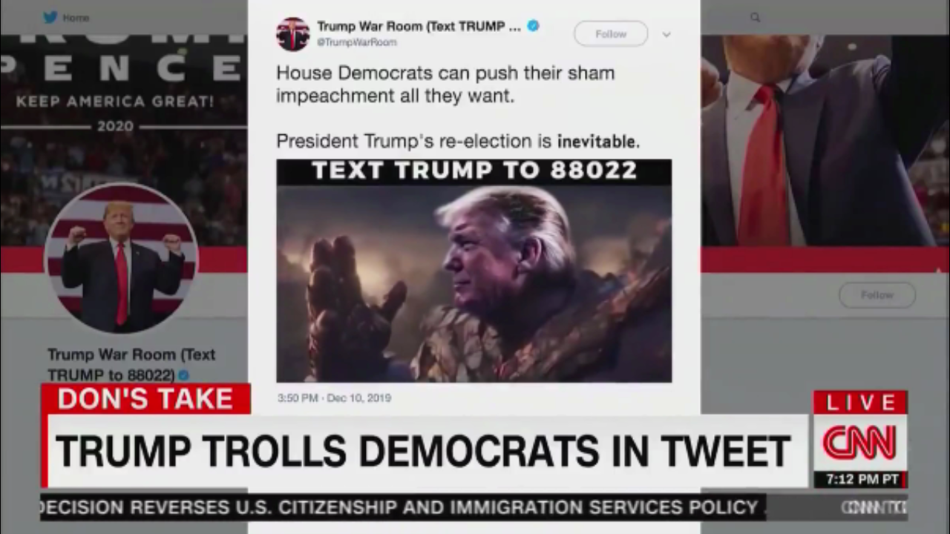Image resolution: width=950 pixels, height=534 pixels.
Task: Open the circular Trump profile picture
Action: coord(121,257)
